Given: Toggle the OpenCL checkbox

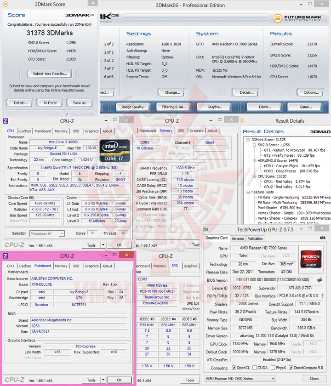Looking at the screenshot, I should 234,368.
